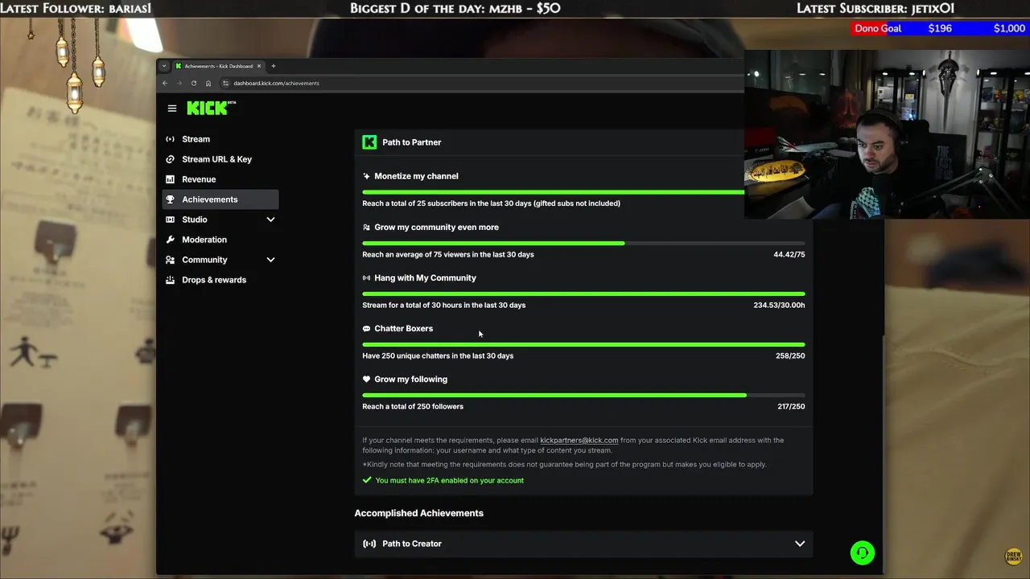Open site info icon in address bar
The width and height of the screenshot is (1030, 579).
[x=226, y=83]
